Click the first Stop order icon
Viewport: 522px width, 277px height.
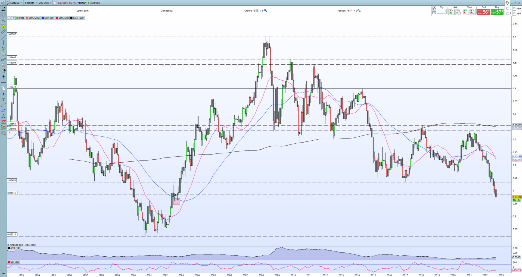pos(466,12)
